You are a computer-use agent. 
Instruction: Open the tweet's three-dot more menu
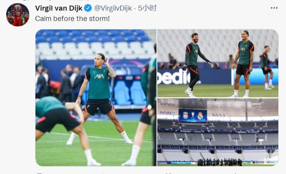274,8
